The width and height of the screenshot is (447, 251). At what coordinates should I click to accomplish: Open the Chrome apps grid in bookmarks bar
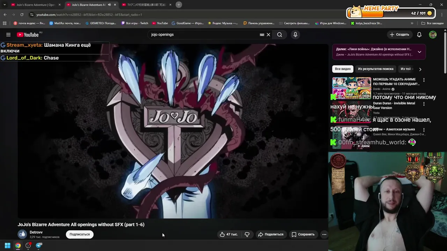coord(5,23)
